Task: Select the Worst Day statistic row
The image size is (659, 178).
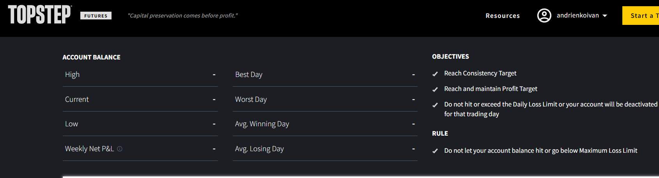Action: (x=325, y=99)
